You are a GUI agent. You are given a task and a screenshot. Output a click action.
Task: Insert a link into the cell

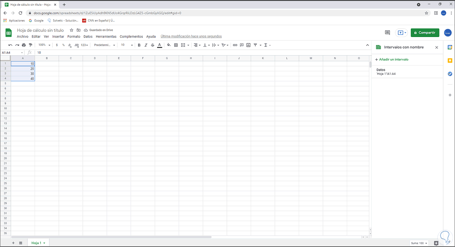235,45
